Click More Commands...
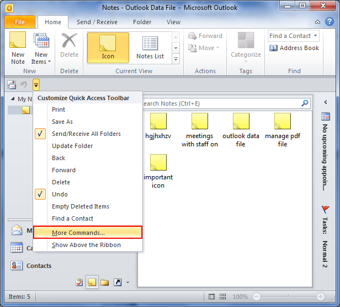340x307 pixels. pyautogui.click(x=88, y=233)
